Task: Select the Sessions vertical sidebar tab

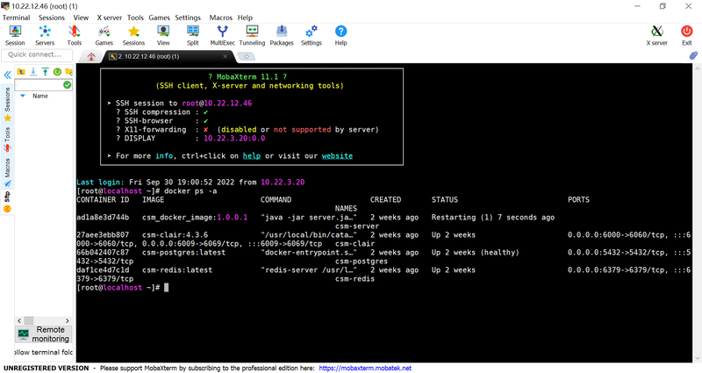Action: click(8, 104)
